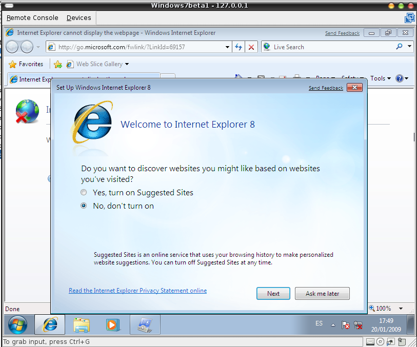This screenshot has height=347, width=417.
Task: Open the search provider dropdown arrow
Action: point(409,46)
